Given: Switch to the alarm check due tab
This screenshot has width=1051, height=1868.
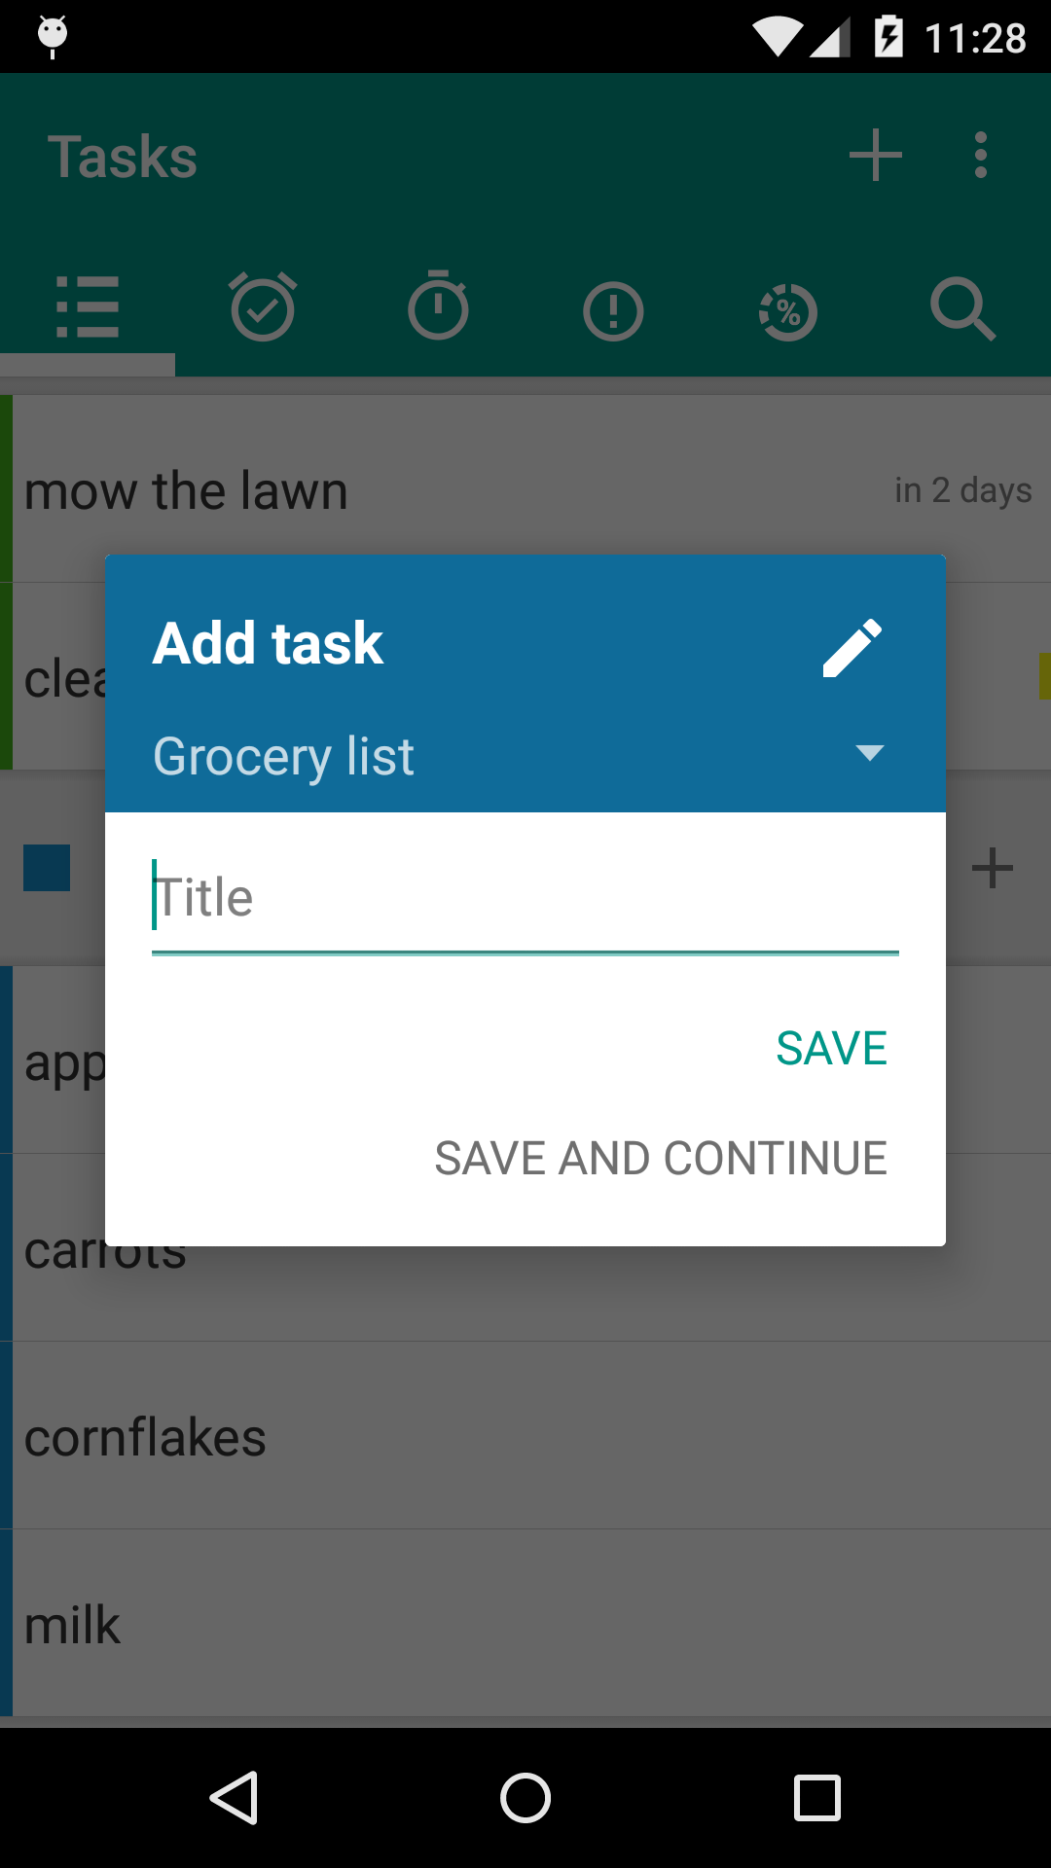Looking at the screenshot, I should point(263,306).
